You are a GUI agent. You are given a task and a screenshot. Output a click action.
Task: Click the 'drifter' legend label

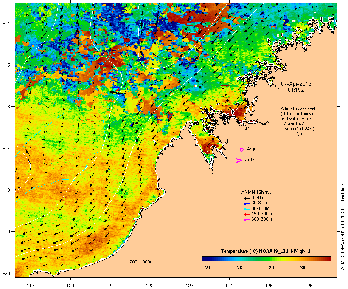tap(250, 159)
